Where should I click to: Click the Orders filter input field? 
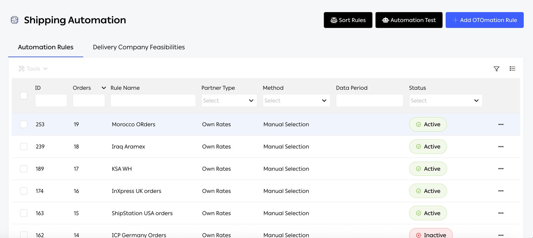click(x=89, y=101)
